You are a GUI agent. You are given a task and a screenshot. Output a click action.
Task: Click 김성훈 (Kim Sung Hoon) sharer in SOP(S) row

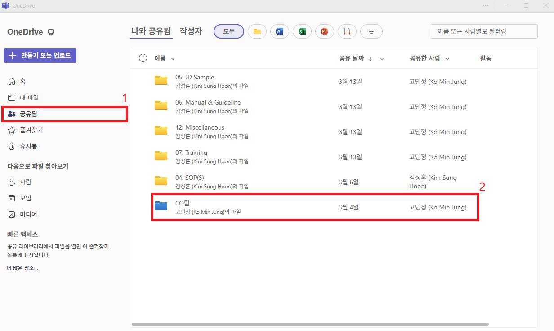click(433, 182)
